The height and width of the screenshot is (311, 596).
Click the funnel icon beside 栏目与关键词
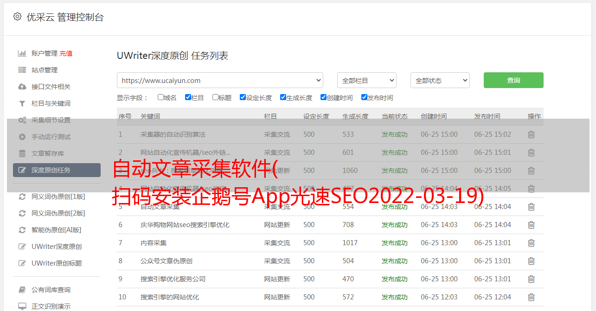pyautogui.click(x=22, y=103)
